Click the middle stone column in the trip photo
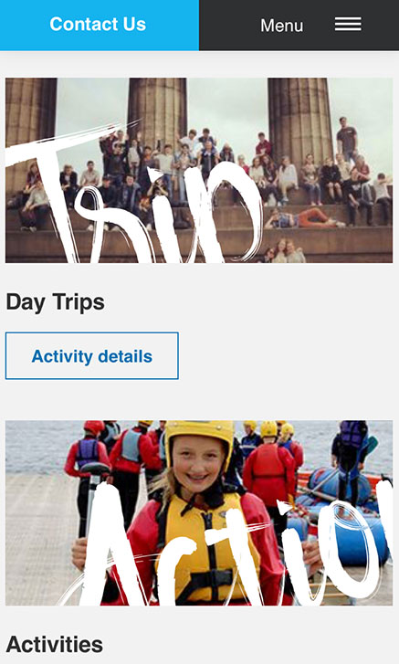Screen dimensions: 399x664 tap(157, 112)
